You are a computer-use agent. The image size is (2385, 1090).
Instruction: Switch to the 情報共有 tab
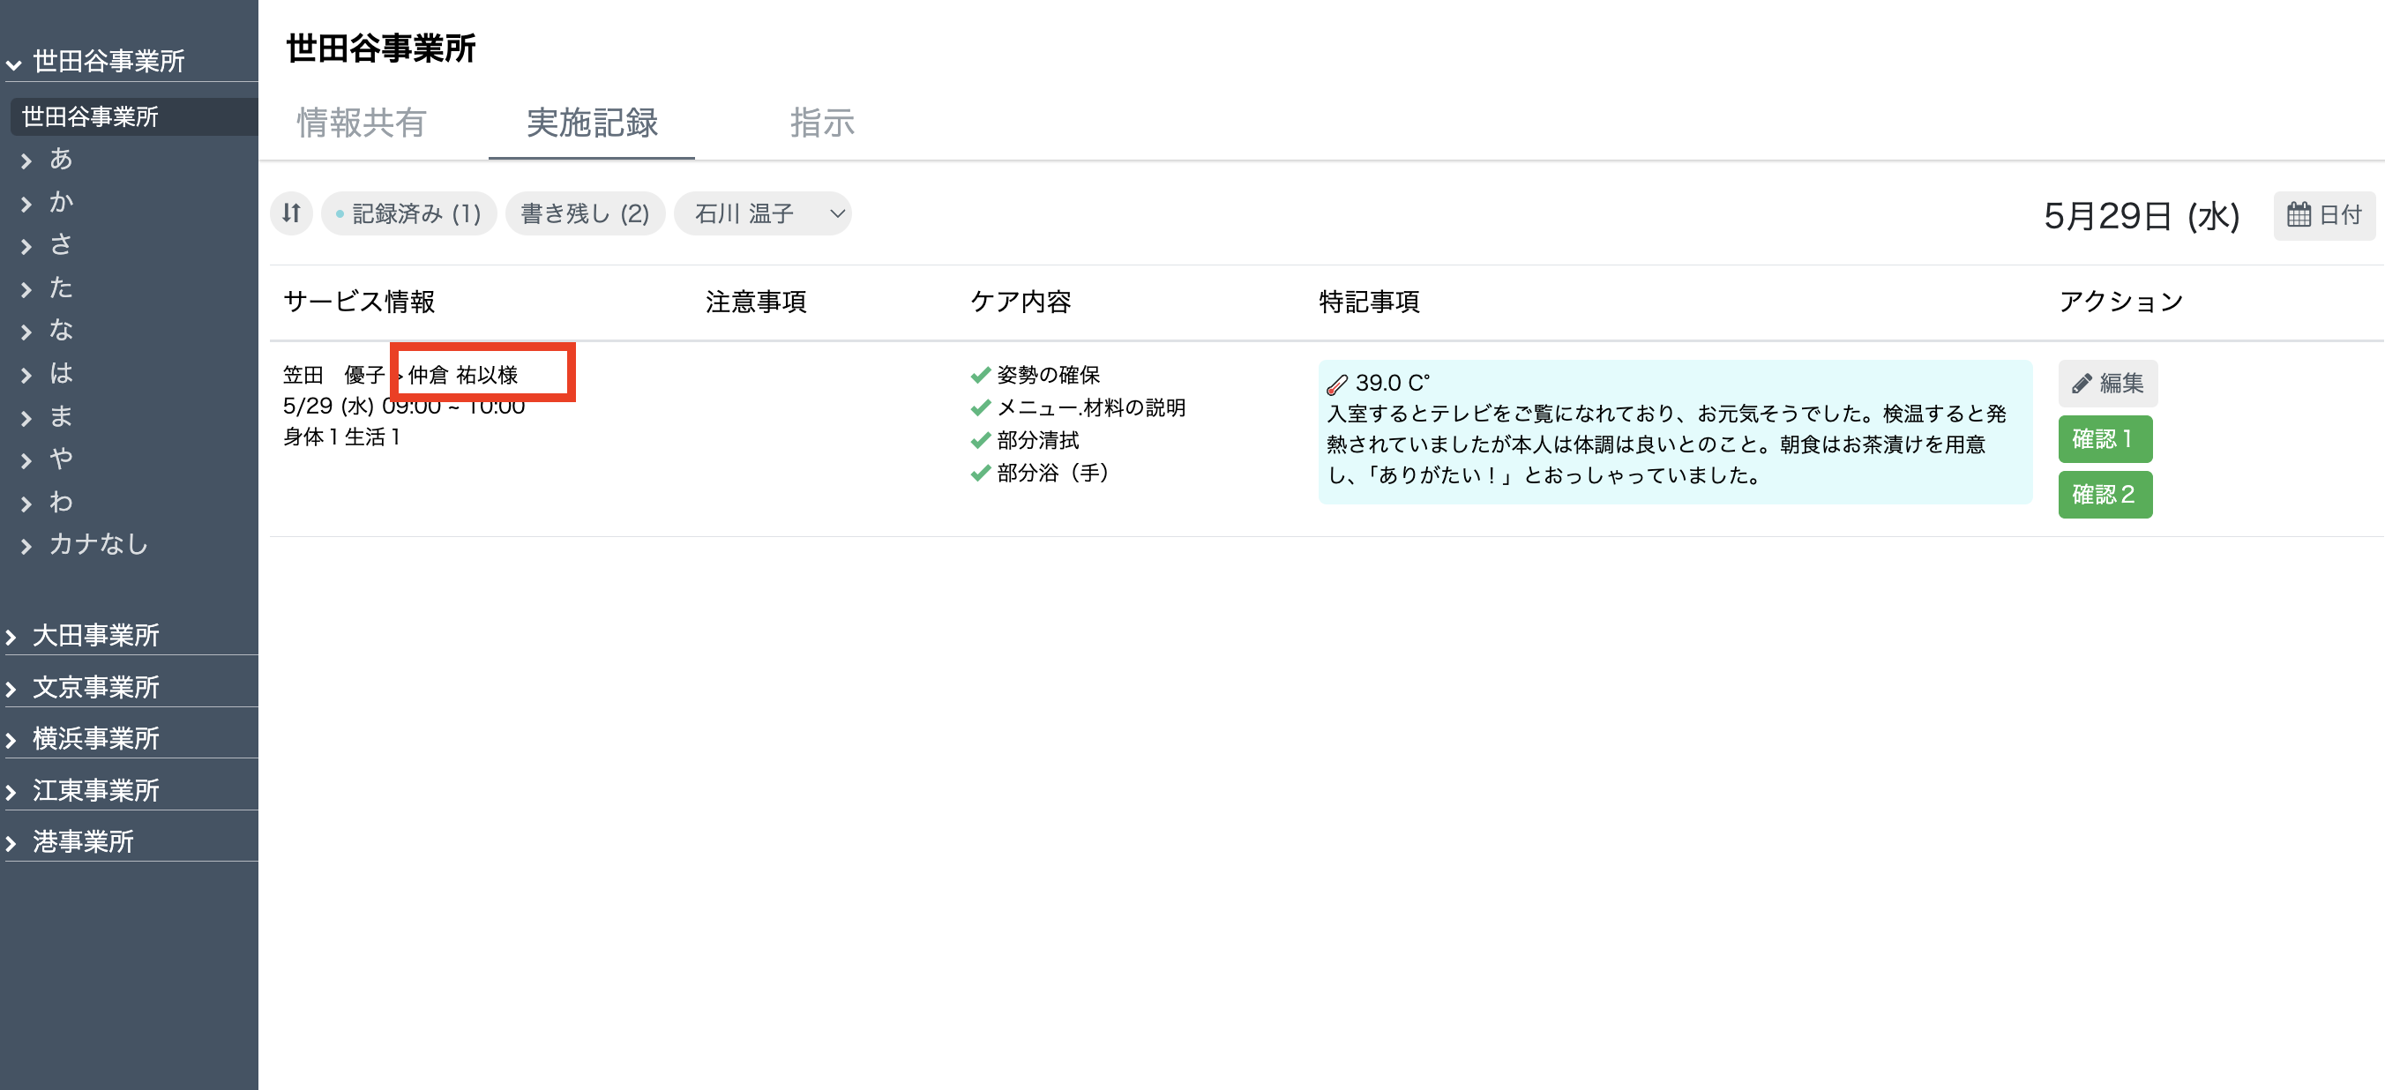click(360, 123)
